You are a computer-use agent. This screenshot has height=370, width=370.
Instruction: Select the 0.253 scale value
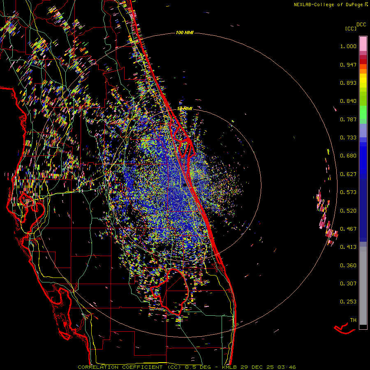coord(348,302)
